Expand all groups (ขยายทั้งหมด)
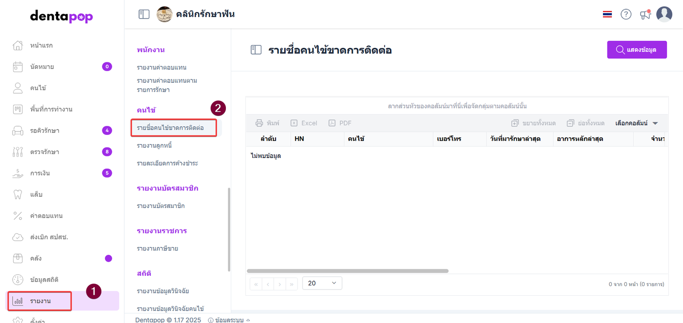The height and width of the screenshot is (323, 683). coord(533,123)
